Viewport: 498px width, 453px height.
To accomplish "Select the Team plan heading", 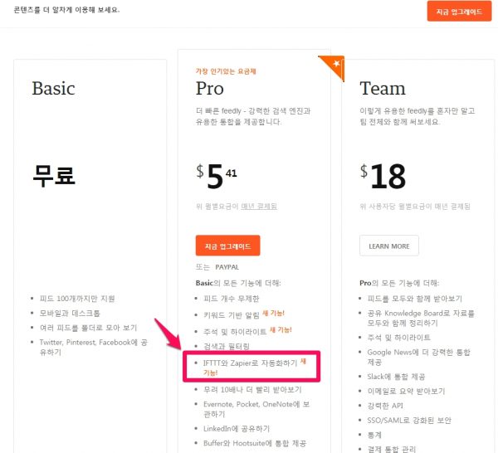I will (383, 89).
